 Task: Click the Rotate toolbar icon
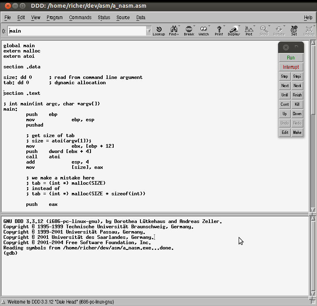279,31
